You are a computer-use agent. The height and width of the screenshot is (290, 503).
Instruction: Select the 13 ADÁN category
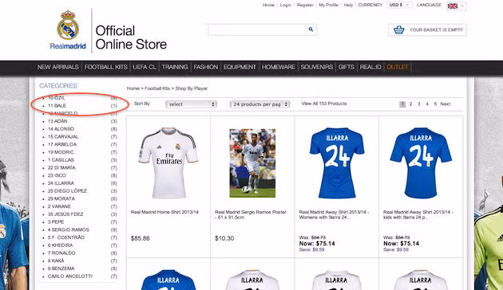57,121
